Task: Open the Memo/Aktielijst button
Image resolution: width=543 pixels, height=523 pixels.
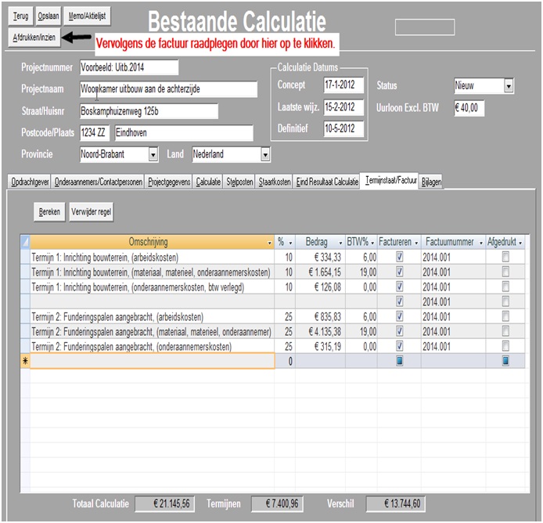Action: pos(85,16)
